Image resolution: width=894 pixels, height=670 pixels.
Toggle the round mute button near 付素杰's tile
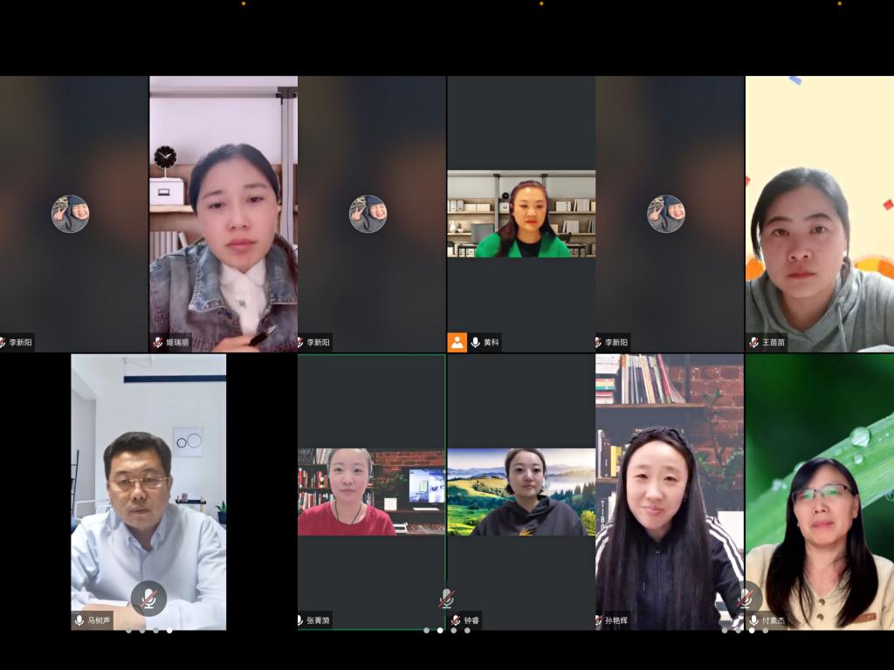[x=746, y=598]
